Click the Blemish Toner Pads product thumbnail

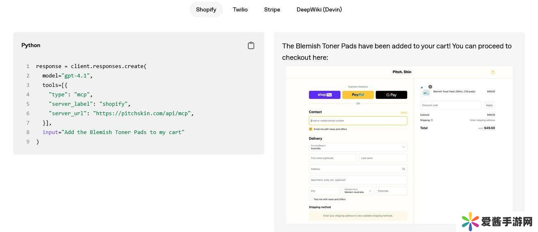(426, 92)
